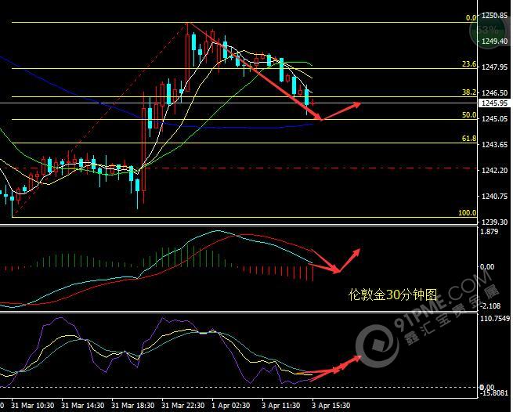
Task: Click the 1240.75 price axis label
Action: [495, 197]
